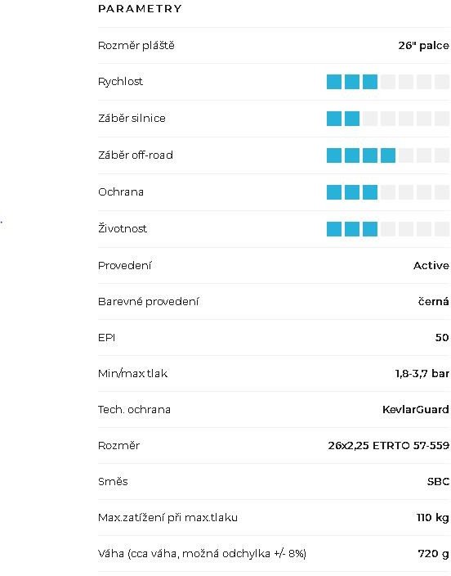The width and height of the screenshot is (451, 576).
Task: Click the PARAMETRY section heading
Action: pyautogui.click(x=140, y=8)
